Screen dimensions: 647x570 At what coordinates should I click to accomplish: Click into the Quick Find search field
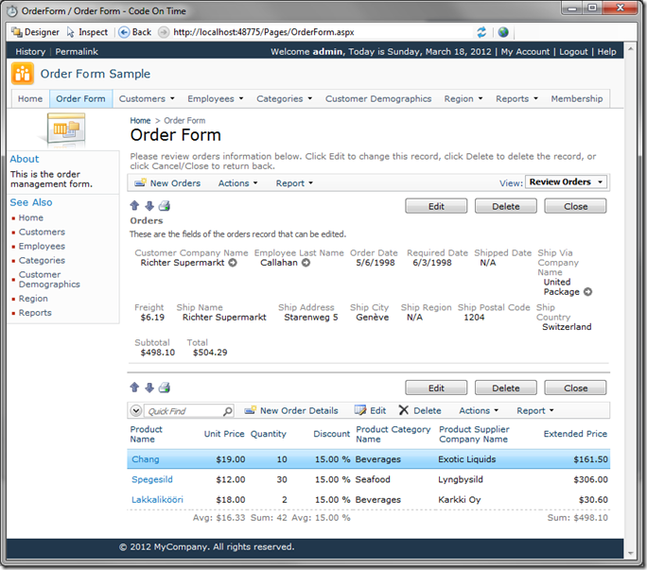click(x=183, y=411)
